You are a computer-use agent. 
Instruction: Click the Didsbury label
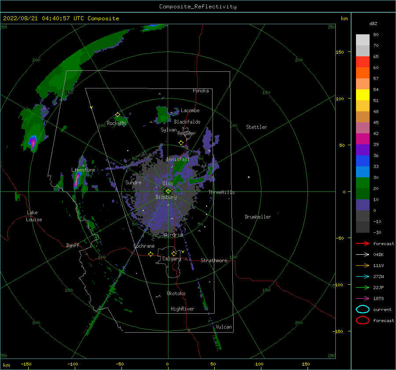[166, 197]
